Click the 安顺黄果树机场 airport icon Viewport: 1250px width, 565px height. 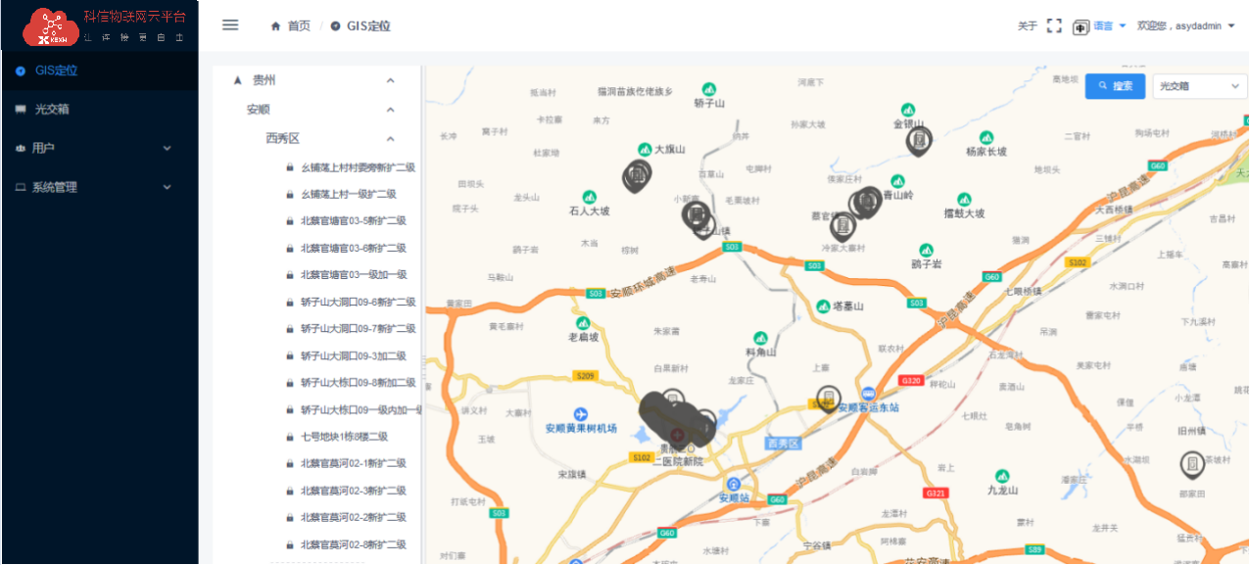click(x=582, y=414)
